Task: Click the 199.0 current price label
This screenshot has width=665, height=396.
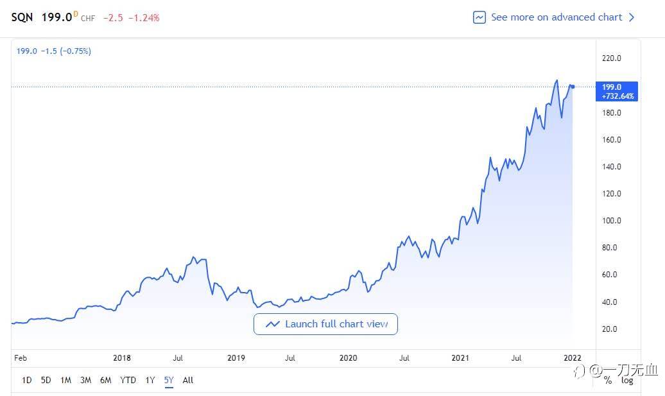Action: pyautogui.click(x=56, y=17)
